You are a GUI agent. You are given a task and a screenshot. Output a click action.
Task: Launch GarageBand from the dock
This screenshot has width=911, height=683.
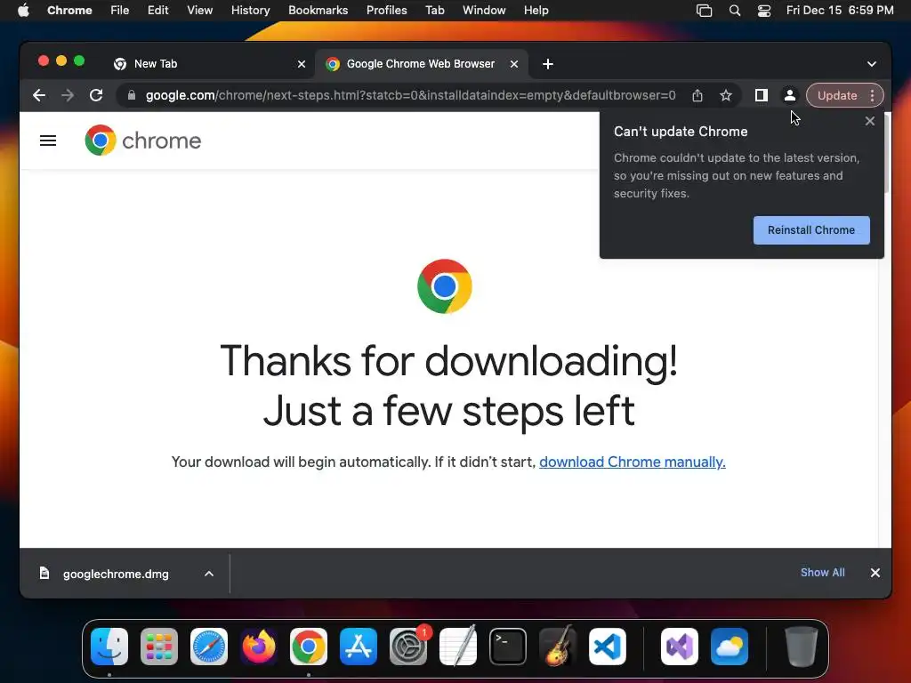point(558,647)
